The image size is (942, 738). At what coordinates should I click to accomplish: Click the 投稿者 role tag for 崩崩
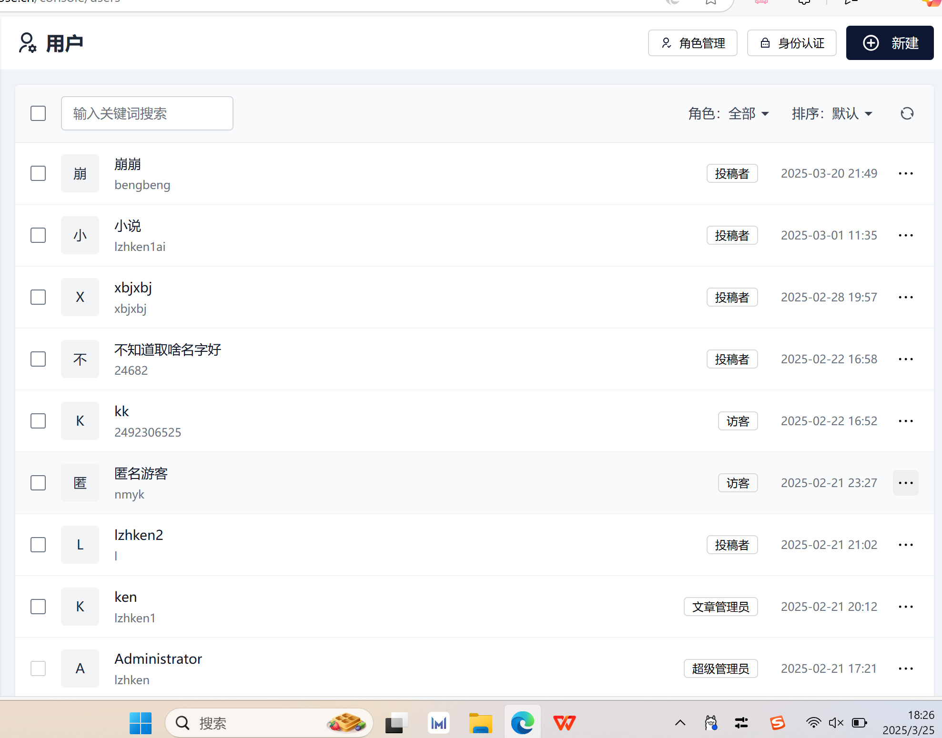pos(732,173)
